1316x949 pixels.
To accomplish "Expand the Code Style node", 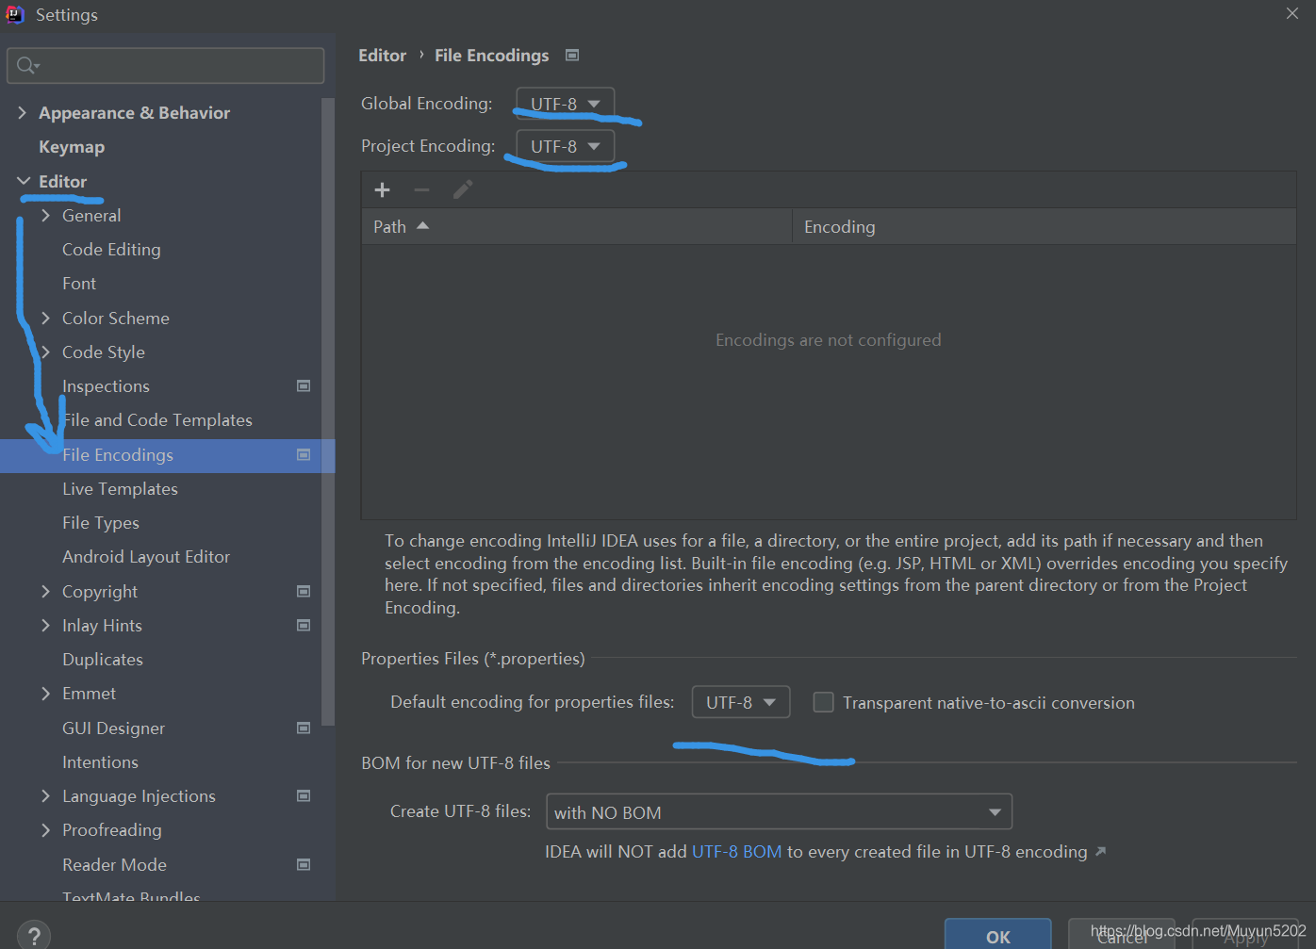I will coord(45,352).
